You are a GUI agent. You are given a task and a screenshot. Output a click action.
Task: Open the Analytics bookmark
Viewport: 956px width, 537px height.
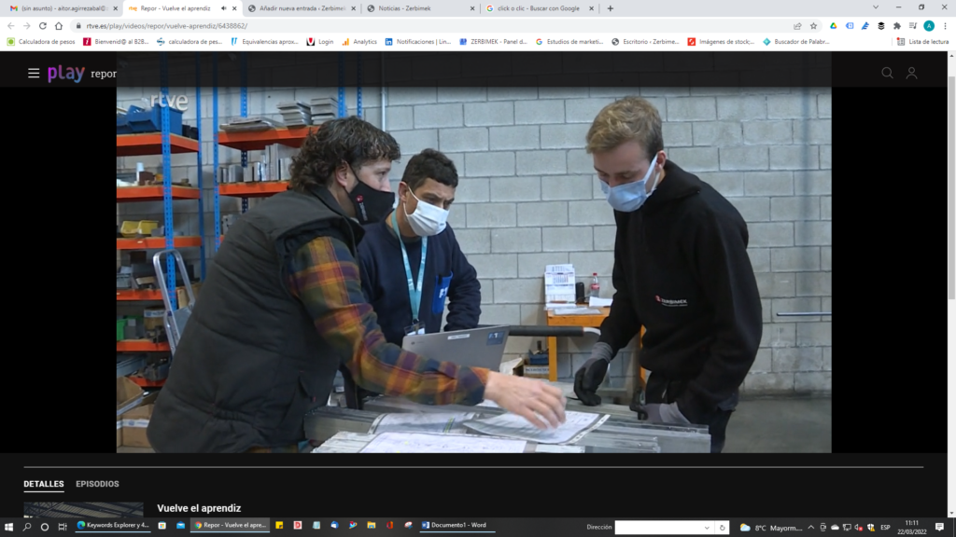tap(359, 41)
